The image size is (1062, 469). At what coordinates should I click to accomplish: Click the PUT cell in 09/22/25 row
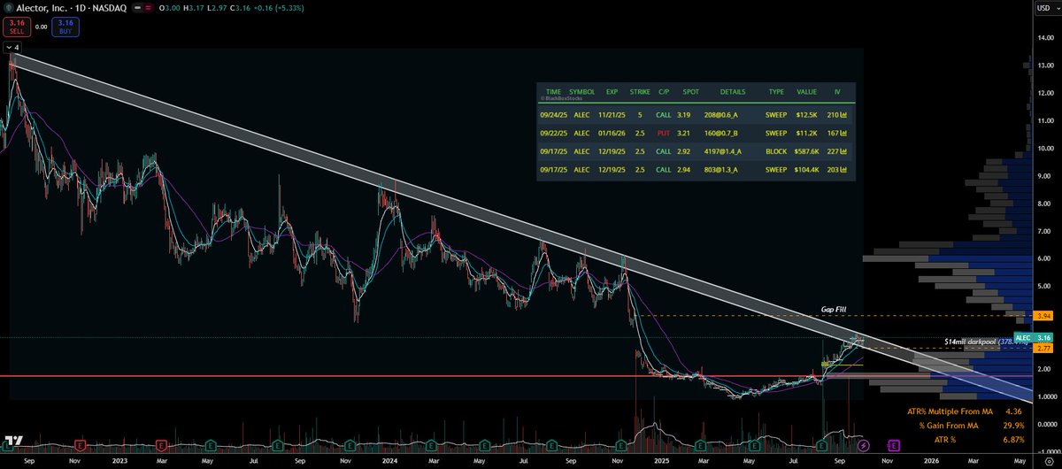coord(663,133)
